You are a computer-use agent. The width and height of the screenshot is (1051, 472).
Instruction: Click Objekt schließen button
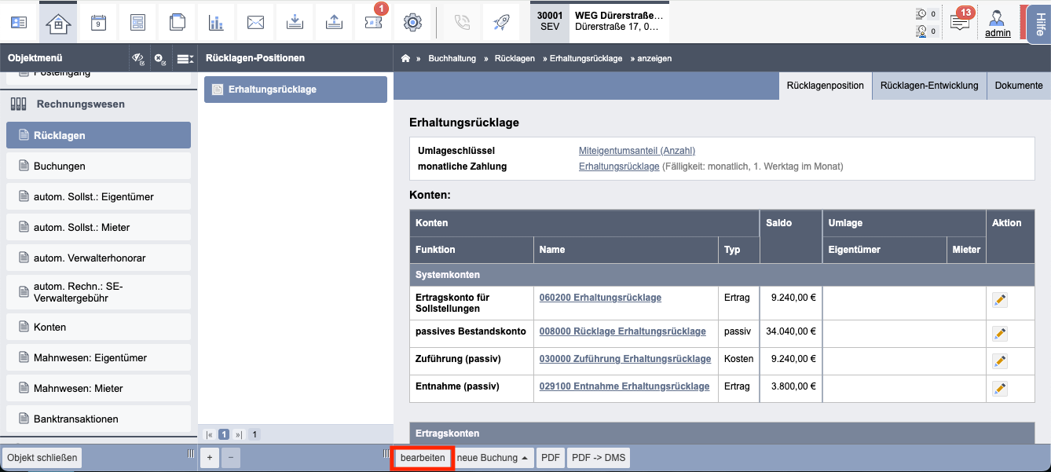(42, 458)
